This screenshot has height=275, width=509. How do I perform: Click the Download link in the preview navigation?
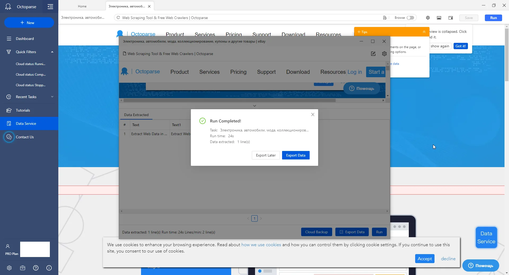[298, 72]
